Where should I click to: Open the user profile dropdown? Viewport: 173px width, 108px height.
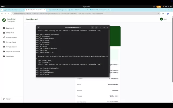coord(164,19)
